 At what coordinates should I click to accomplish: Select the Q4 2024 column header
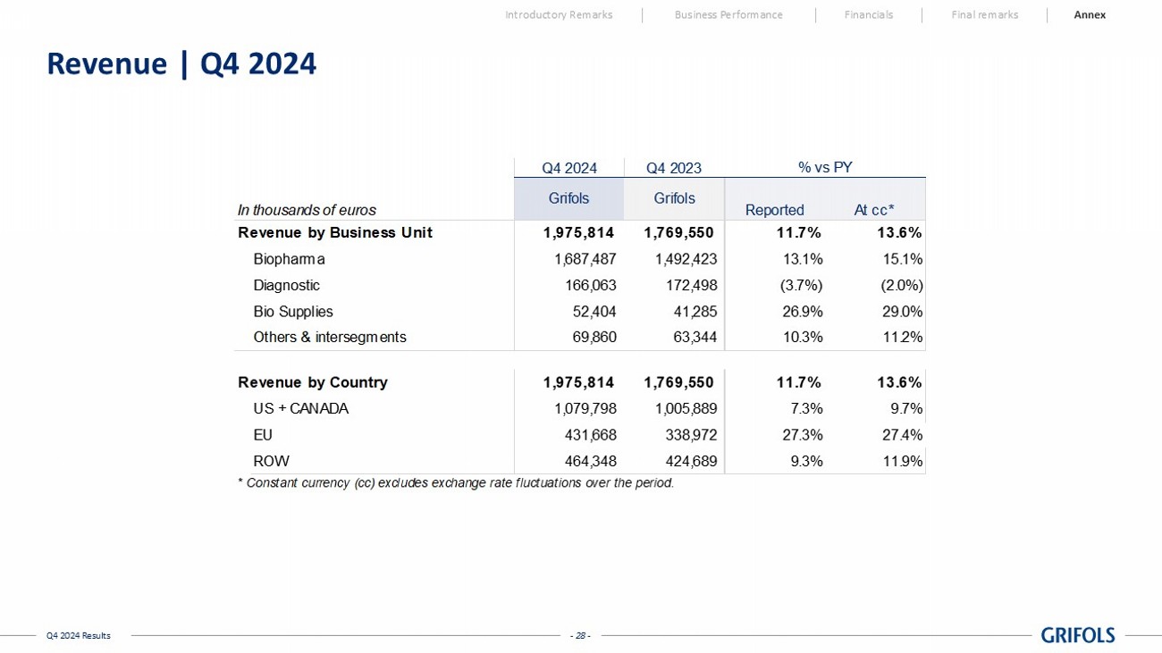pos(569,168)
